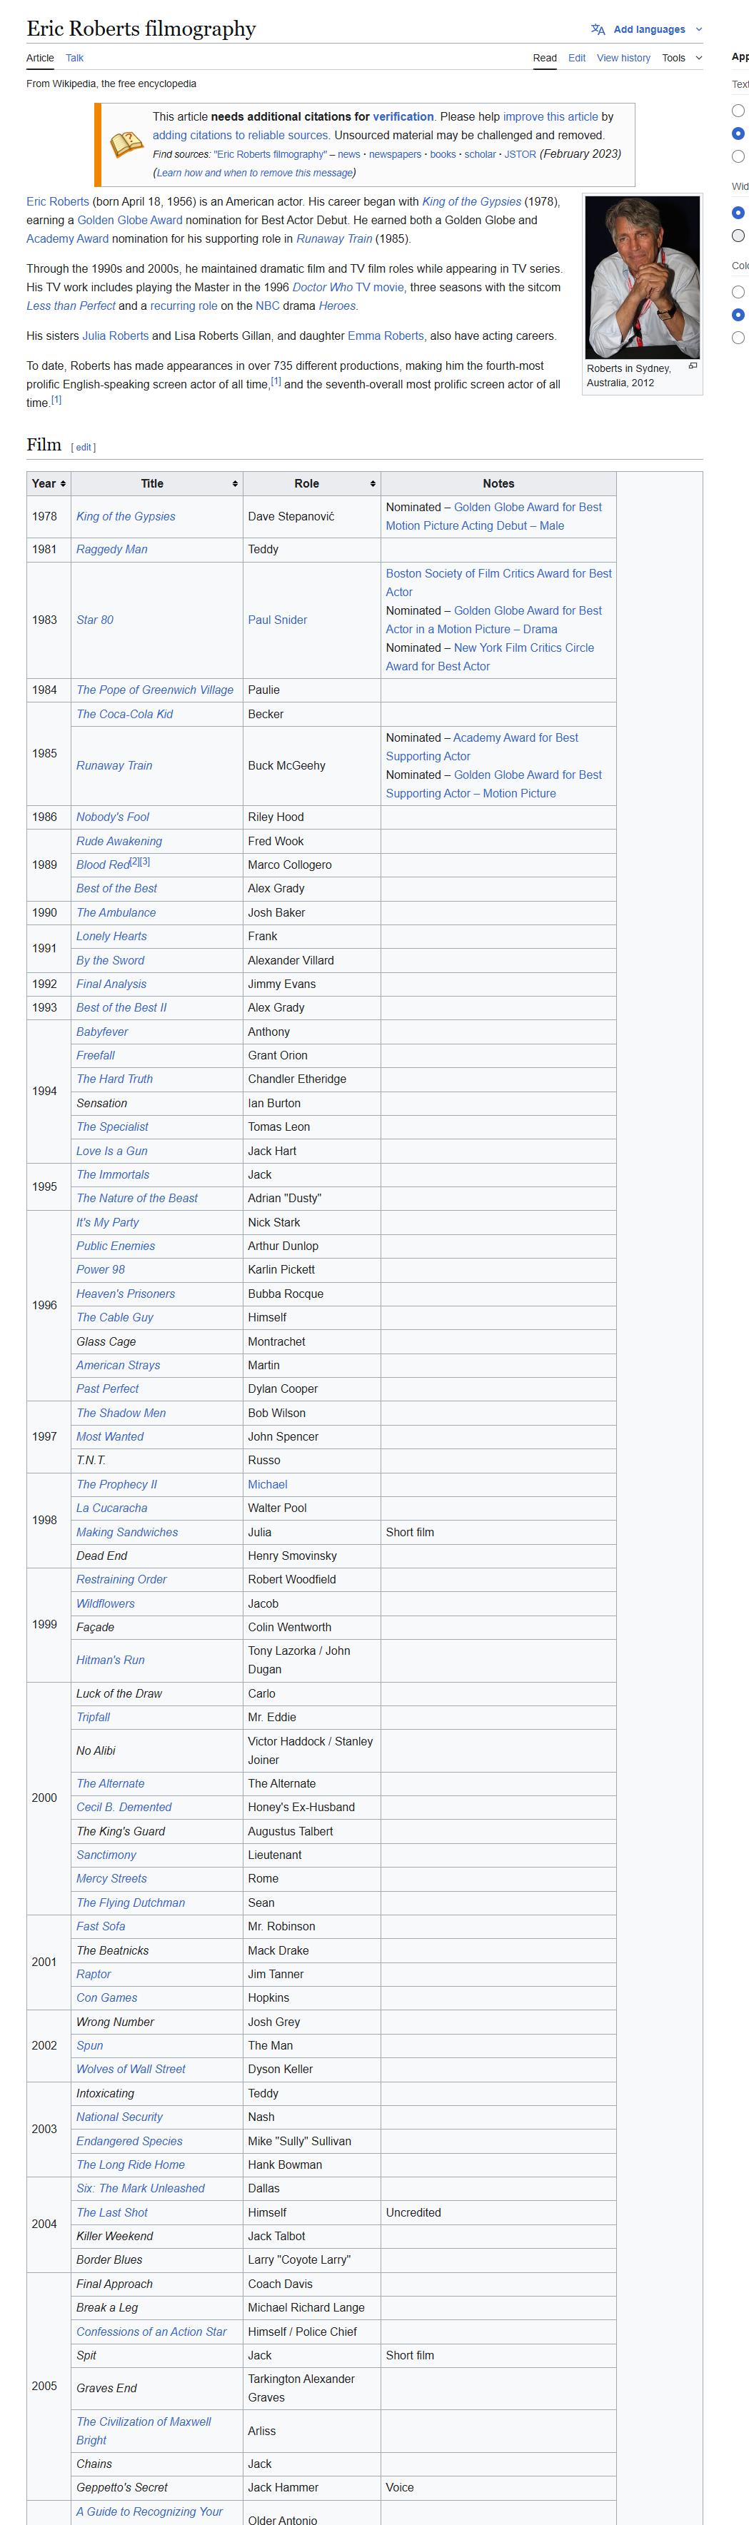Sort table by Role column arrows
The height and width of the screenshot is (2525, 749).
tap(373, 483)
